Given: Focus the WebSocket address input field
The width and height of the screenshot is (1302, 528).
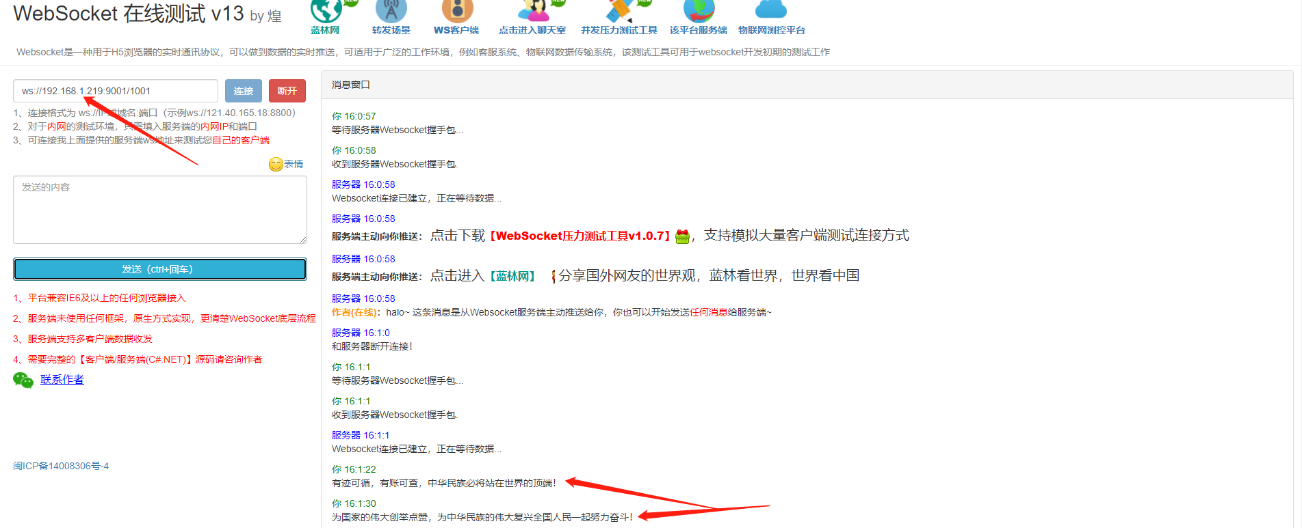Looking at the screenshot, I should tap(116, 91).
